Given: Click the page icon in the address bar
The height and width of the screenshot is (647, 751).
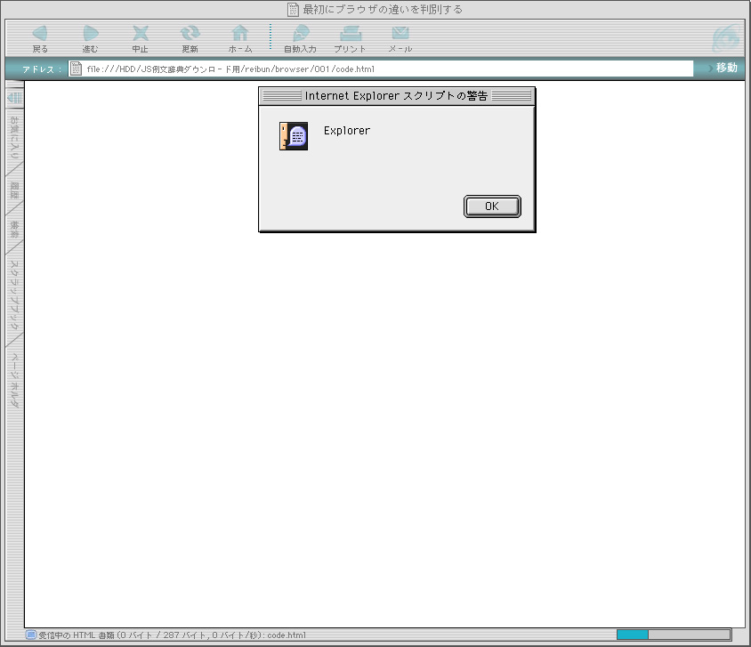Looking at the screenshot, I should point(76,69).
